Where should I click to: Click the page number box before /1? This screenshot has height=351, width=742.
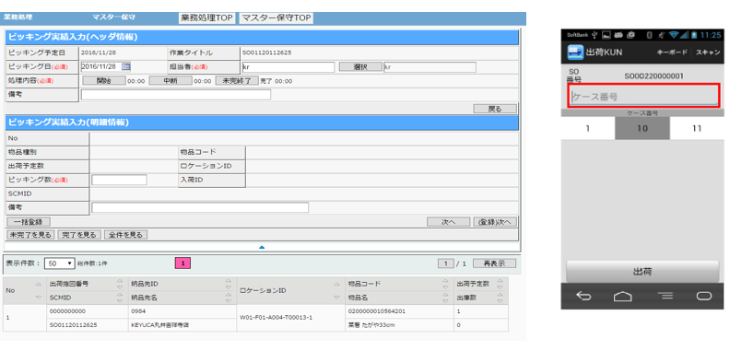[446, 263]
